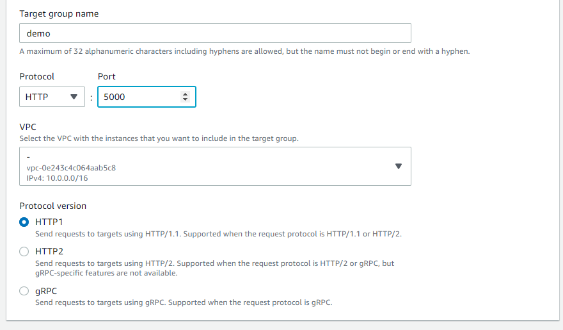Viewport: 563px width, 330px height.
Task: Click the gRPC option label
Action: pyautogui.click(x=46, y=291)
